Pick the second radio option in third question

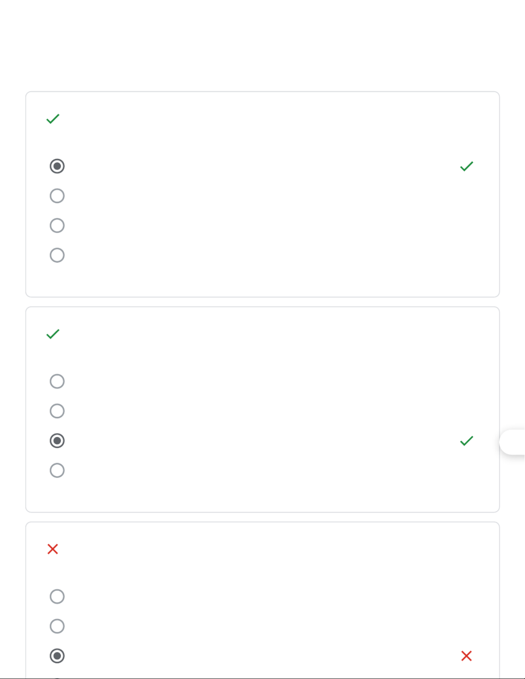pos(57,626)
